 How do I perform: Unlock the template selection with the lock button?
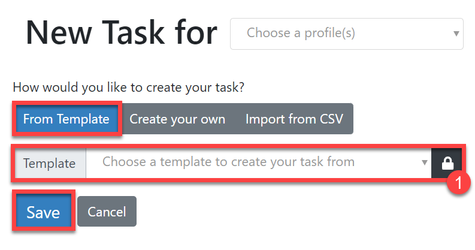click(447, 163)
